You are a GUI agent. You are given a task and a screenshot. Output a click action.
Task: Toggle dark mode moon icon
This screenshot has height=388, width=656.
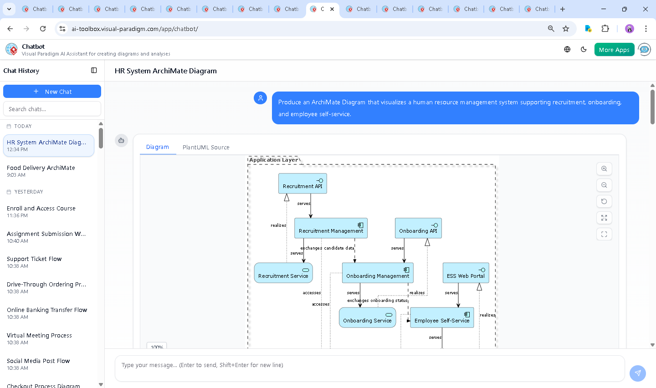(x=584, y=50)
